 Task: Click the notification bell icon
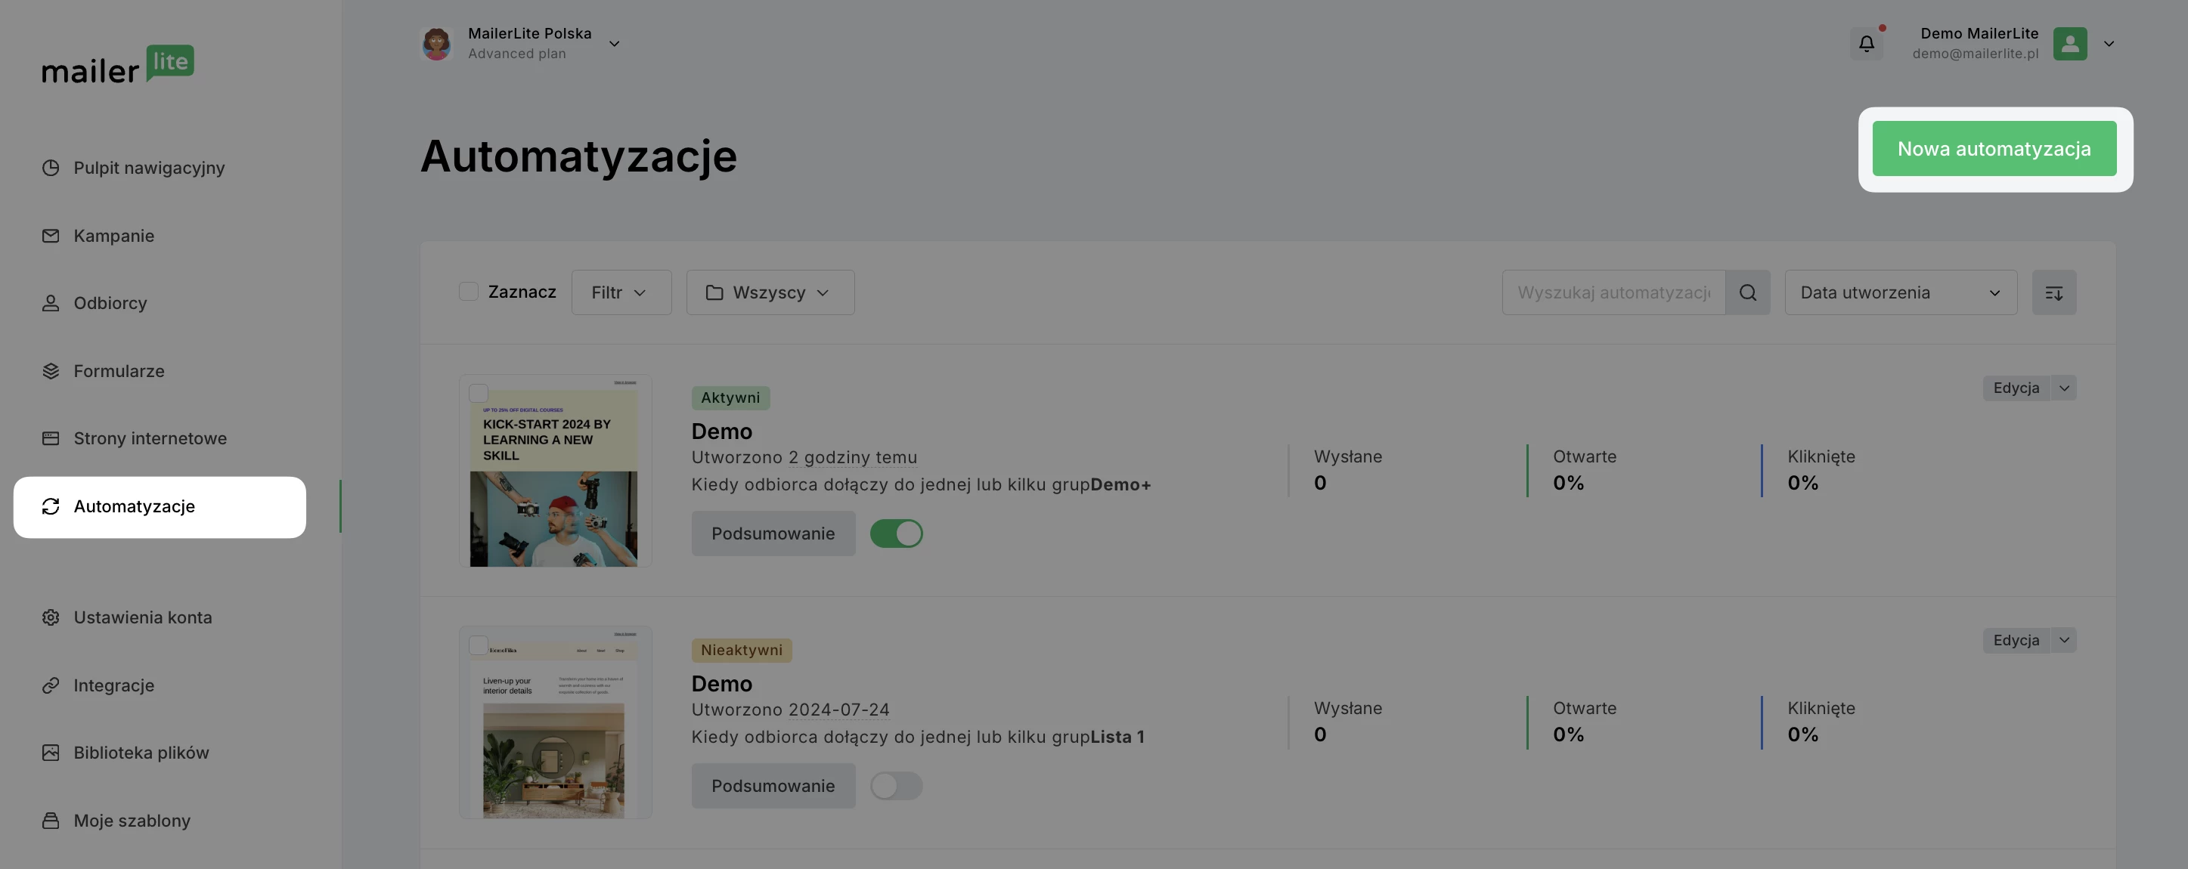[1866, 43]
